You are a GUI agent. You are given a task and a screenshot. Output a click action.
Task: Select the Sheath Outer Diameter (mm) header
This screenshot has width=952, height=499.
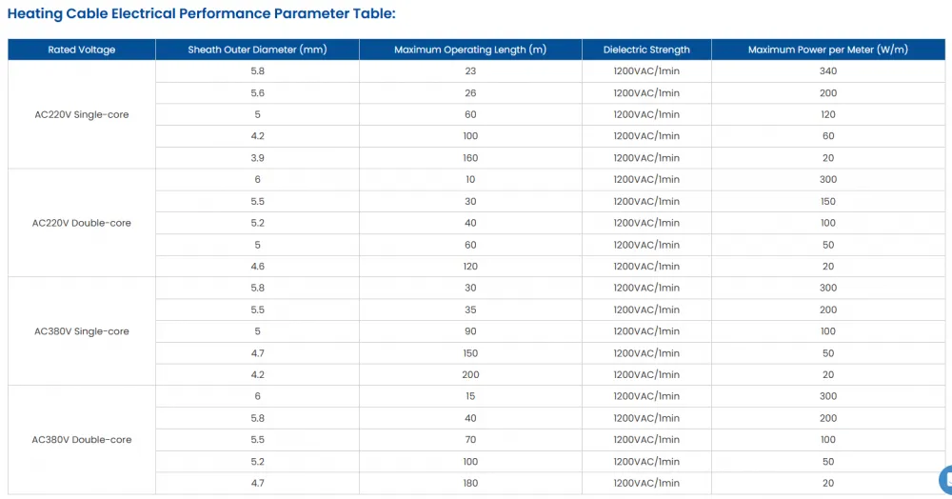tap(257, 50)
